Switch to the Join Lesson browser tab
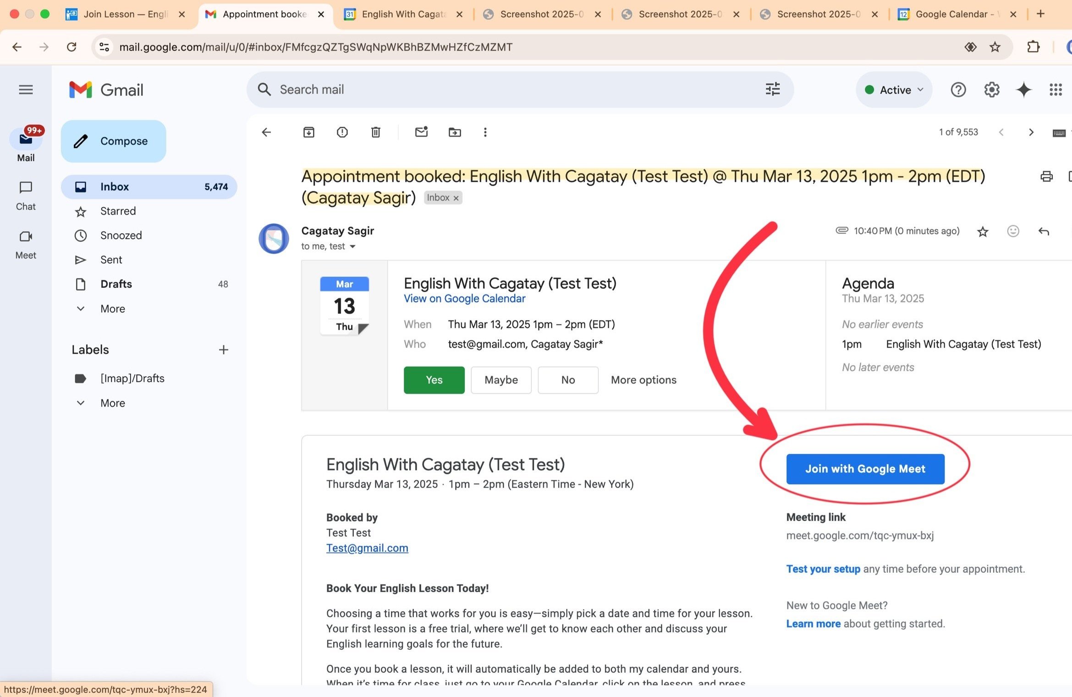The width and height of the screenshot is (1072, 697). pyautogui.click(x=126, y=14)
